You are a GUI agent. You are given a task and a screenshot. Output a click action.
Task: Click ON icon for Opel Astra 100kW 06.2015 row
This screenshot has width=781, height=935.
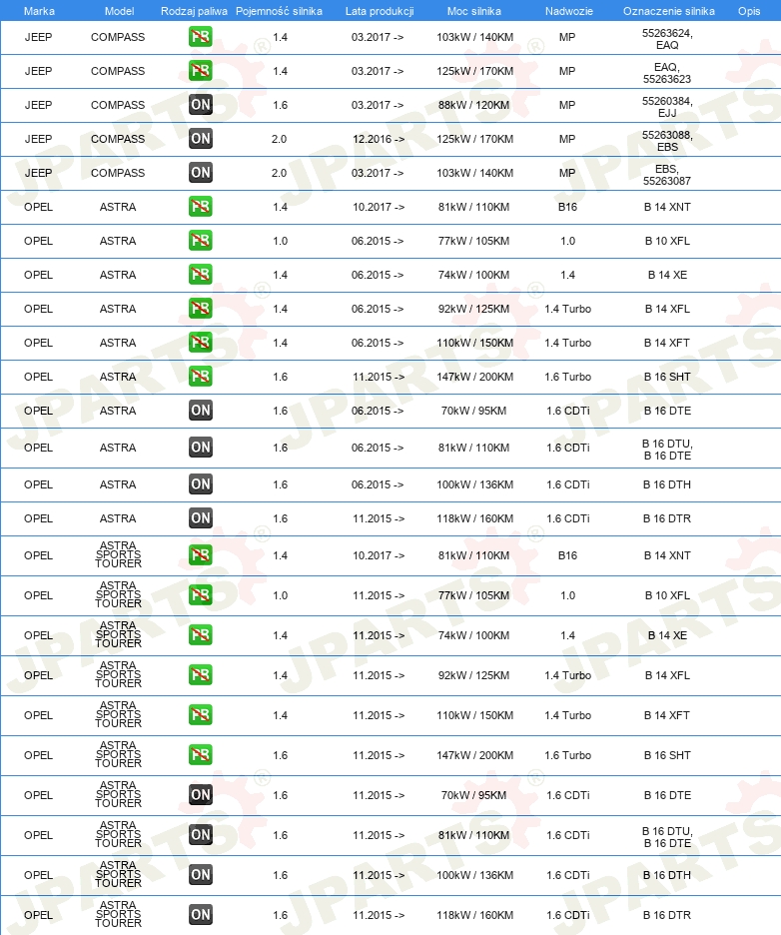pyautogui.click(x=201, y=484)
